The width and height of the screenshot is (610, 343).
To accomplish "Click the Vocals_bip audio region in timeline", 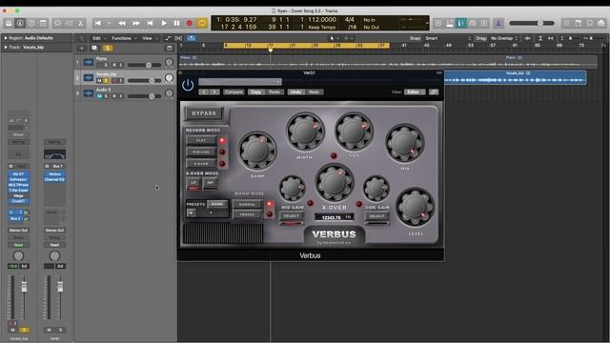I will pos(516,77).
